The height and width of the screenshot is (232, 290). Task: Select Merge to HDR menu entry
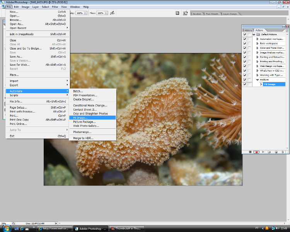click(x=83, y=138)
